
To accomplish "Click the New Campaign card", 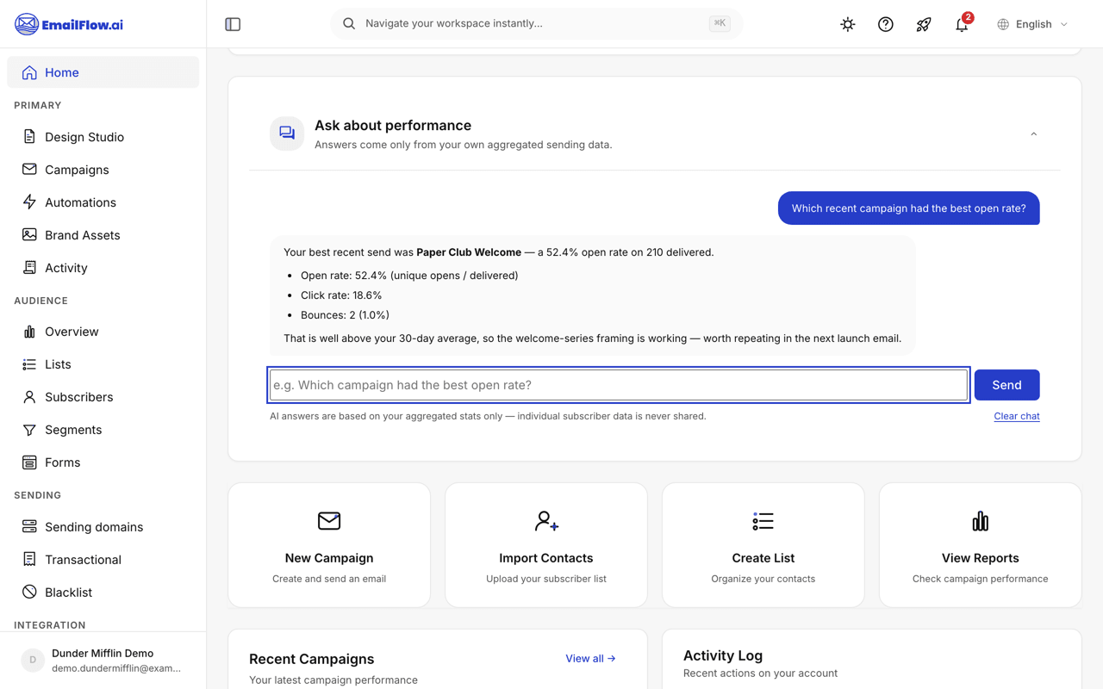I will (x=329, y=545).
